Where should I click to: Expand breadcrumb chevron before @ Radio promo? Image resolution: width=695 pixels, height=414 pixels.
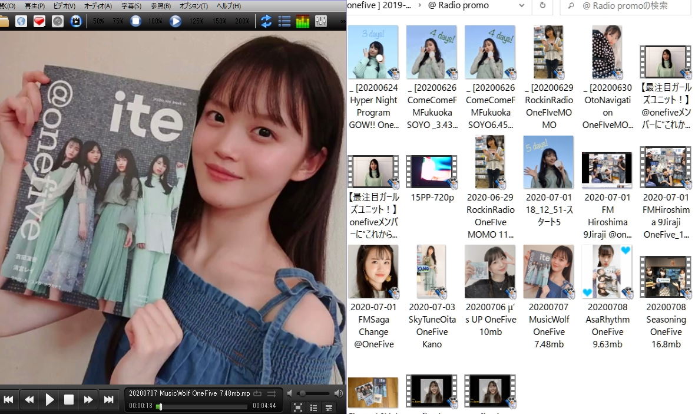(419, 5)
